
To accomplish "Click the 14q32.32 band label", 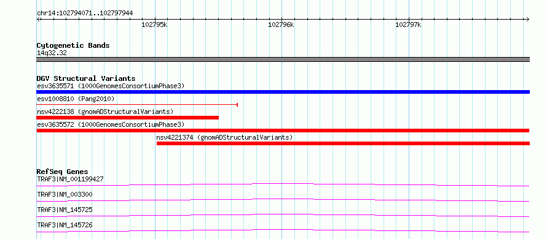I will coord(52,53).
